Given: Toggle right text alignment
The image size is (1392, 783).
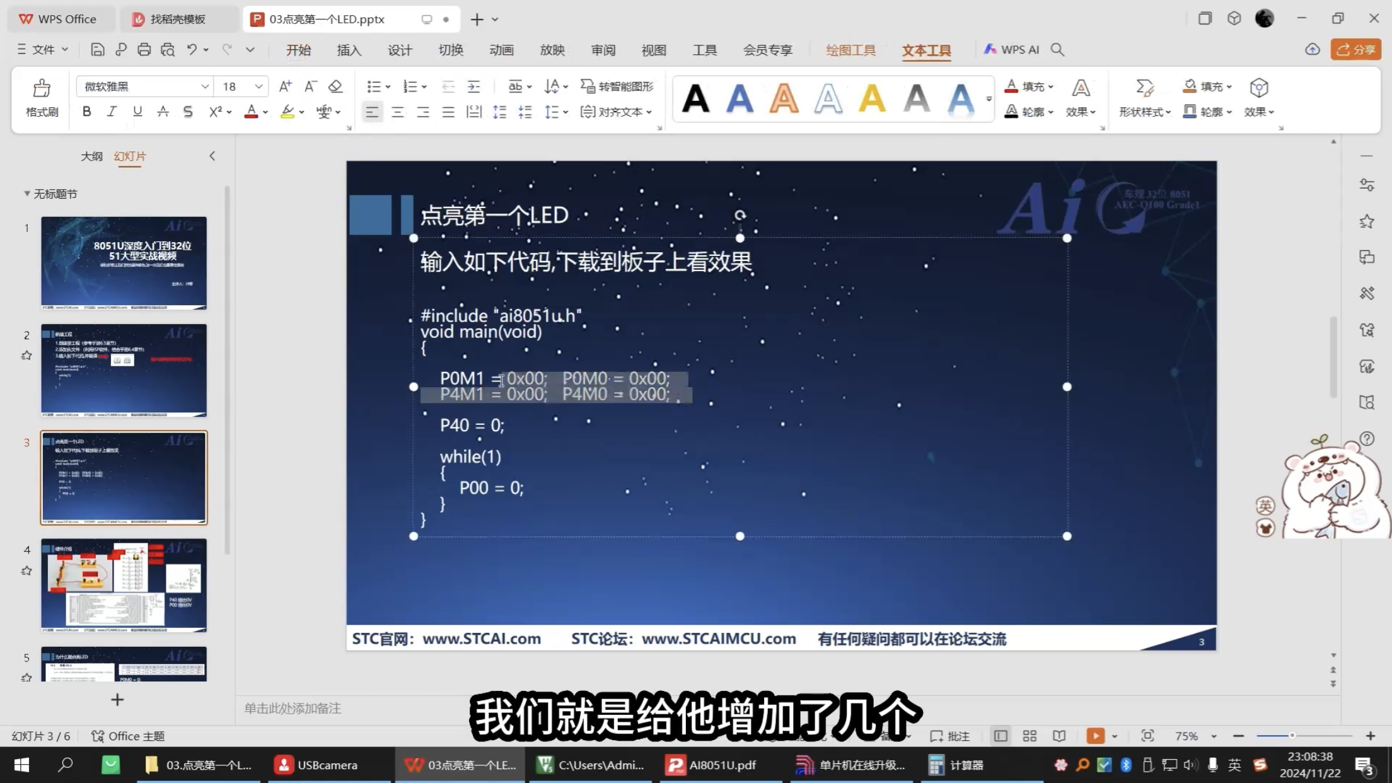Looking at the screenshot, I should (422, 112).
